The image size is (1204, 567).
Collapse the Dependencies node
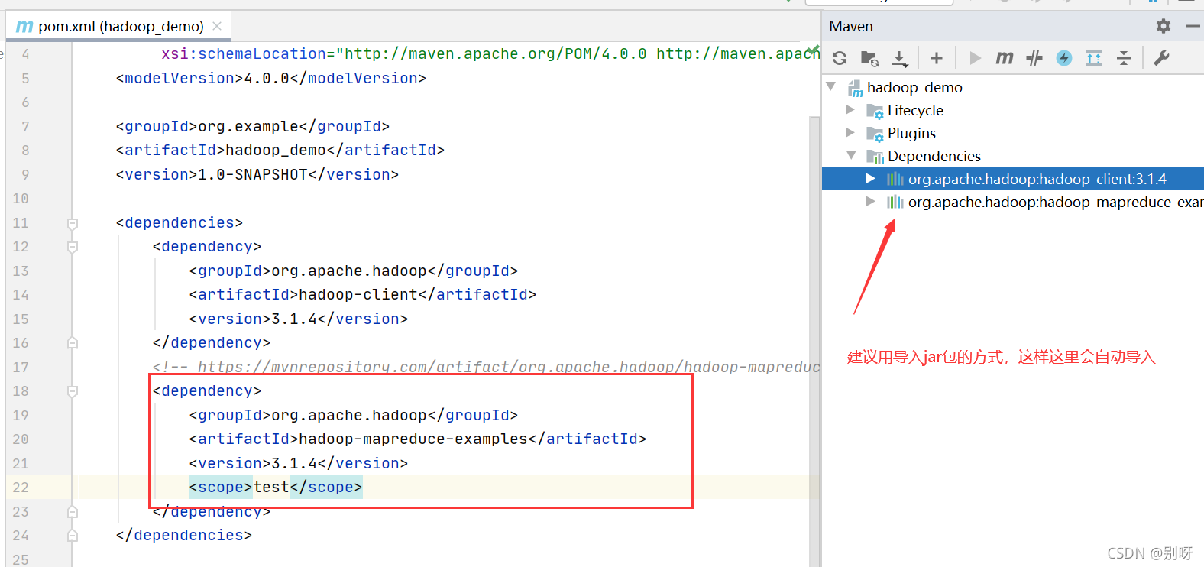tap(851, 156)
